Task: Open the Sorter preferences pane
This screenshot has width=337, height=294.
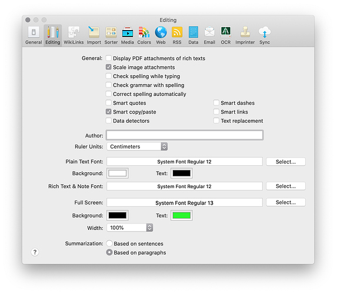Action: coord(111,35)
